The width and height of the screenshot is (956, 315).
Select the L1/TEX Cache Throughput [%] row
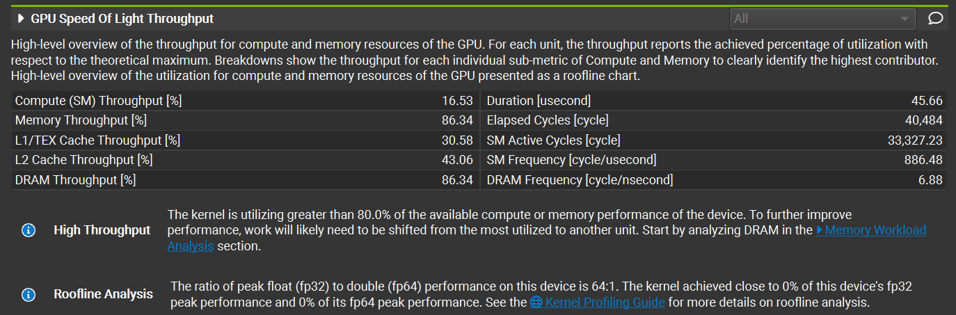coord(244,140)
